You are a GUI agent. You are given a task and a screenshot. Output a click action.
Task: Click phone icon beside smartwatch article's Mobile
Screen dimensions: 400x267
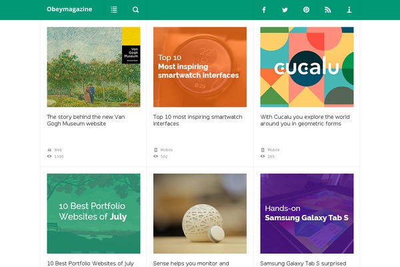[155, 150]
